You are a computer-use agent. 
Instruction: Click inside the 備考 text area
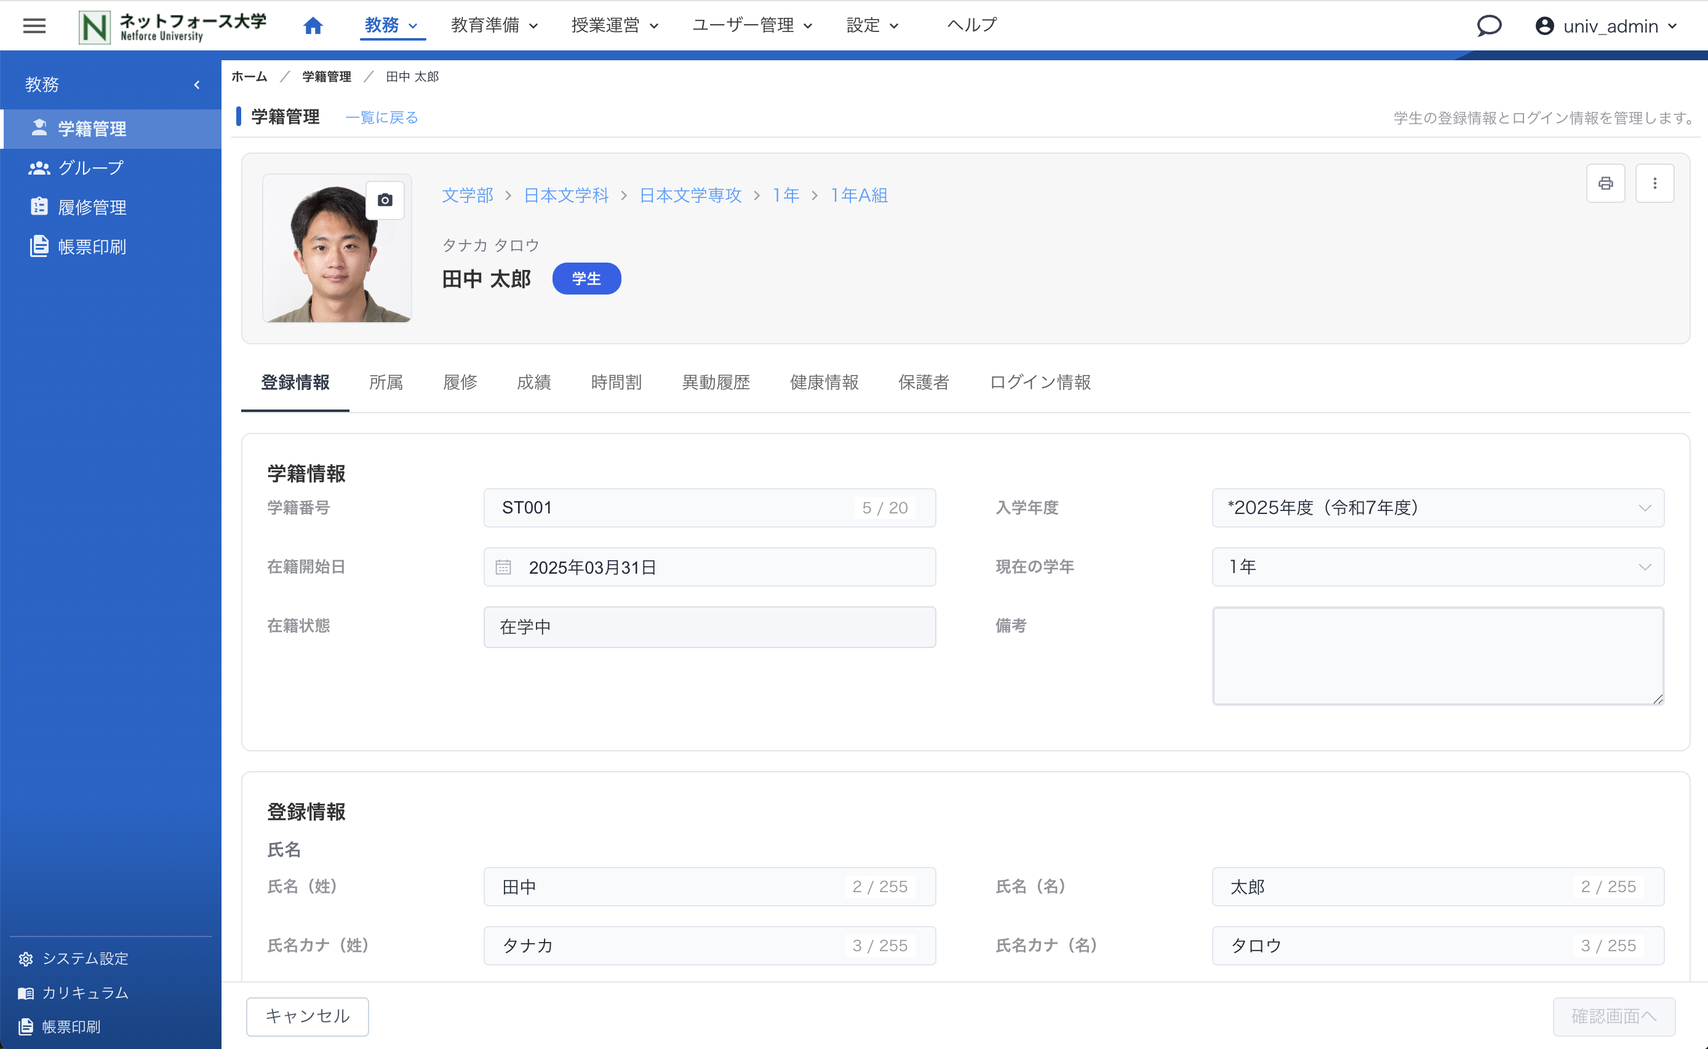1437,655
